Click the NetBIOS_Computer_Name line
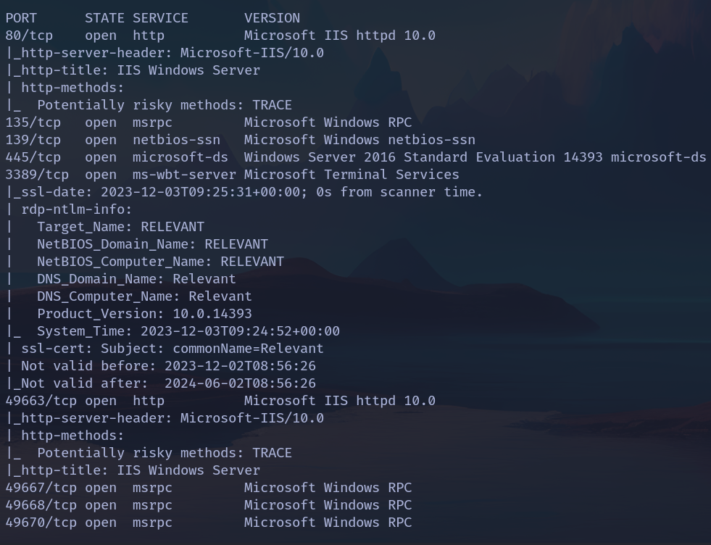The height and width of the screenshot is (545, 711). [160, 262]
